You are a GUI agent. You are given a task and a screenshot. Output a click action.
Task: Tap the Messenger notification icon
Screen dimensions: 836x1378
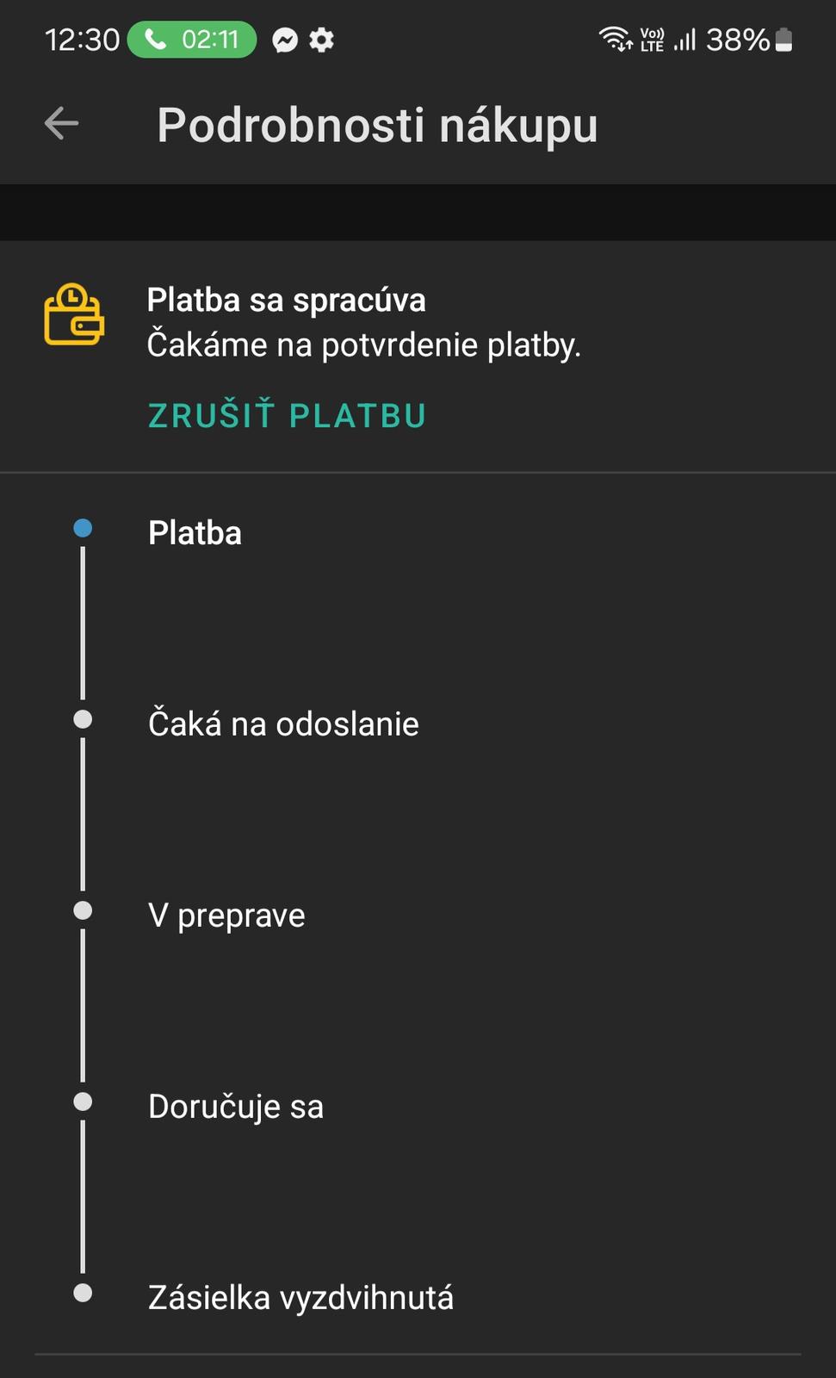[x=285, y=40]
